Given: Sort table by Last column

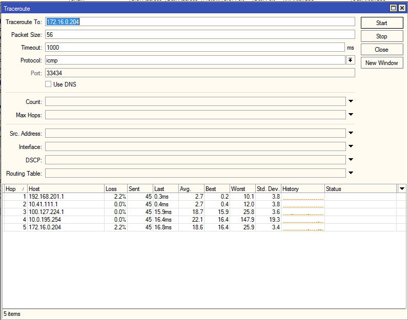Looking at the screenshot, I should pos(166,189).
